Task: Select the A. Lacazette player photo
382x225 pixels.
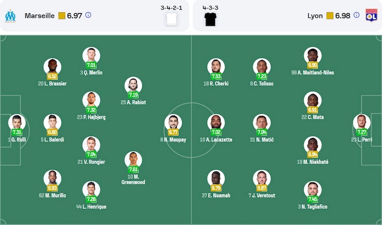Action: pos(216,122)
